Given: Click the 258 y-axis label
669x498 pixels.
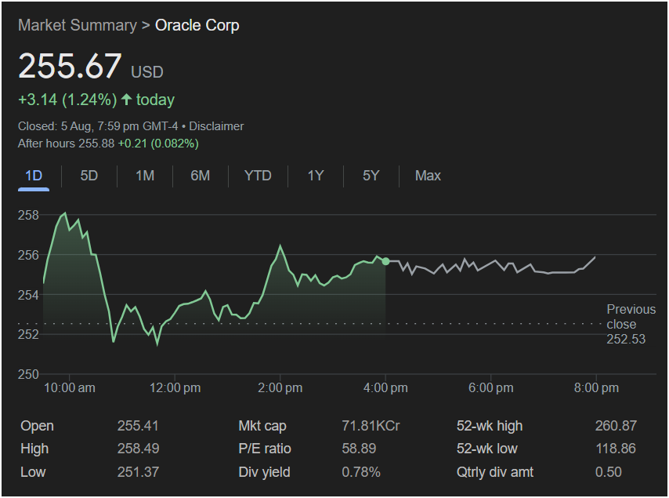Looking at the screenshot, I should point(28,215).
